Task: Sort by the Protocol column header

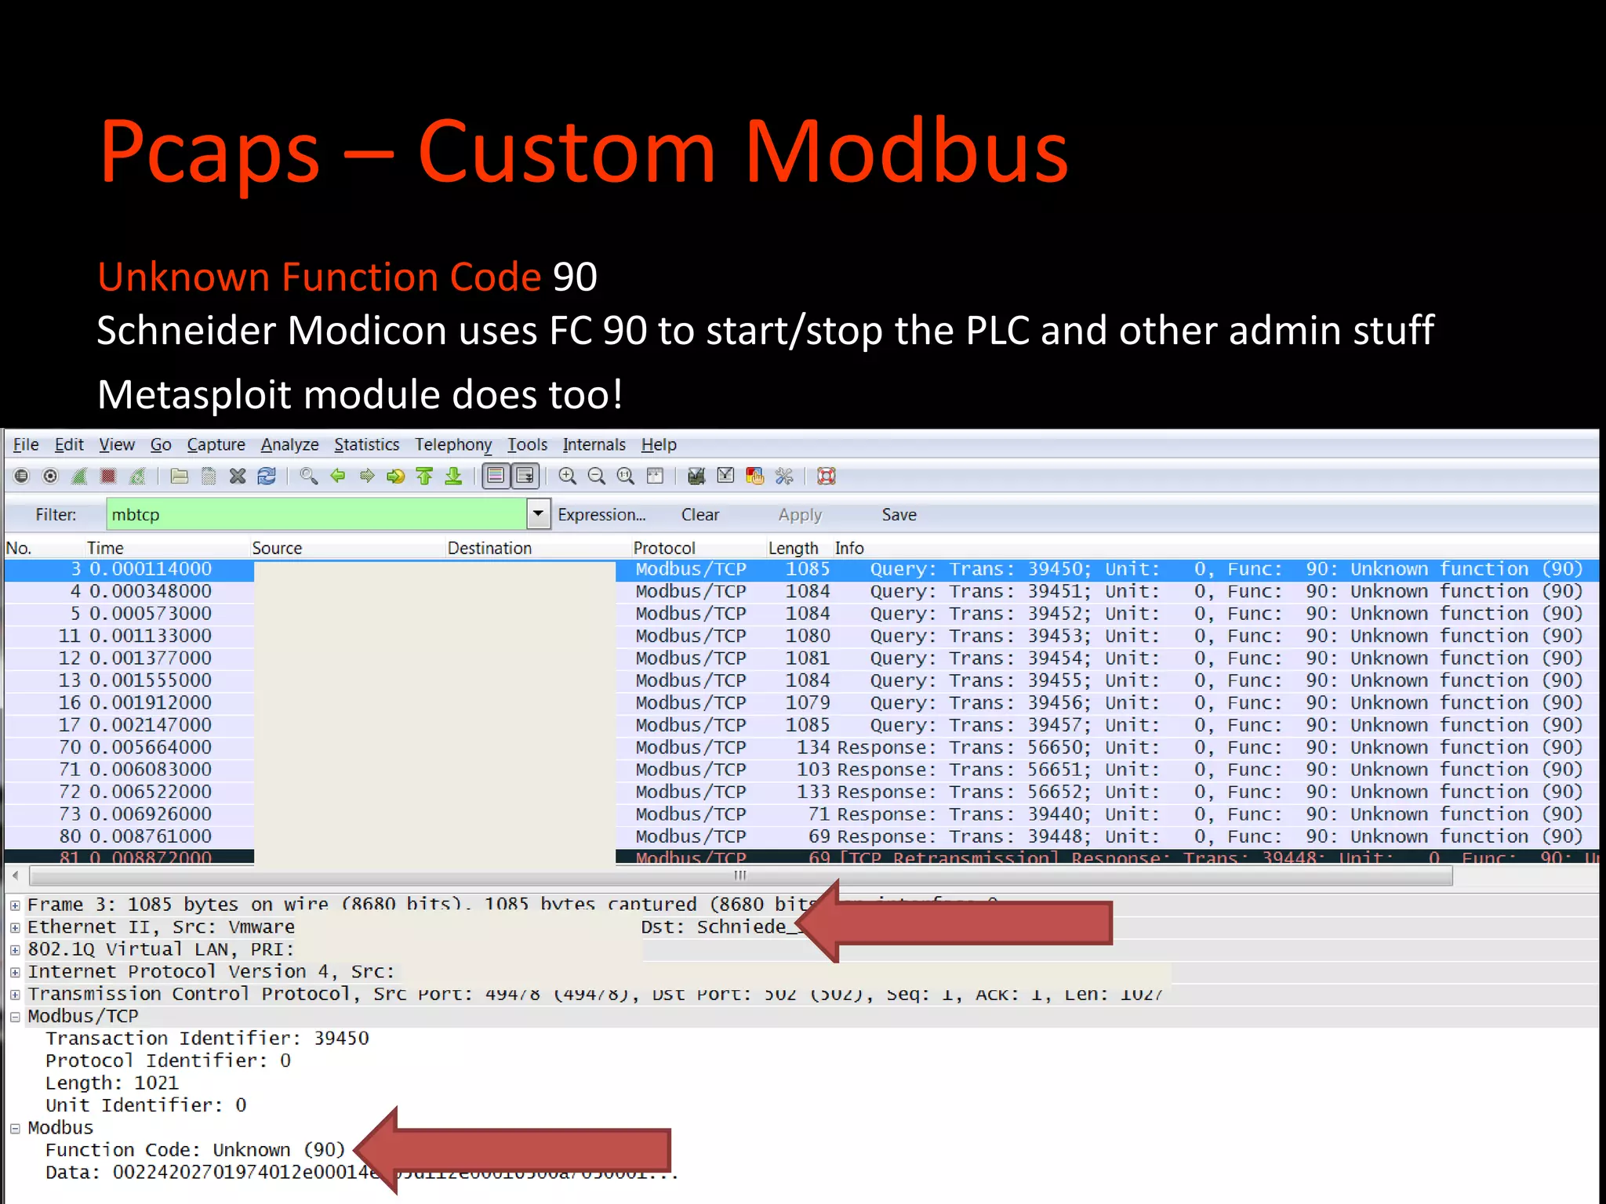Action: 664,548
